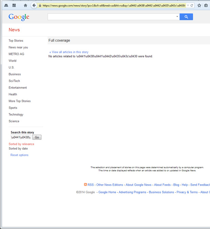Click View all articles in this story
Viewport: 210px width, 229px height.
69,52
